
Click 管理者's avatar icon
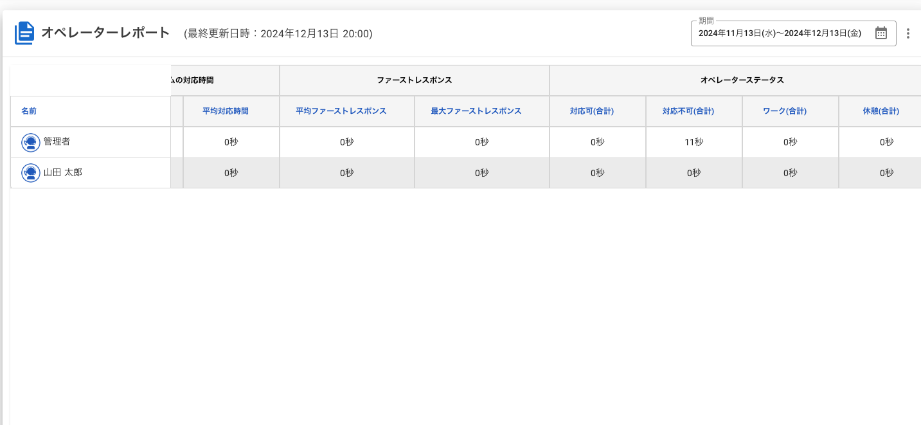coord(31,142)
